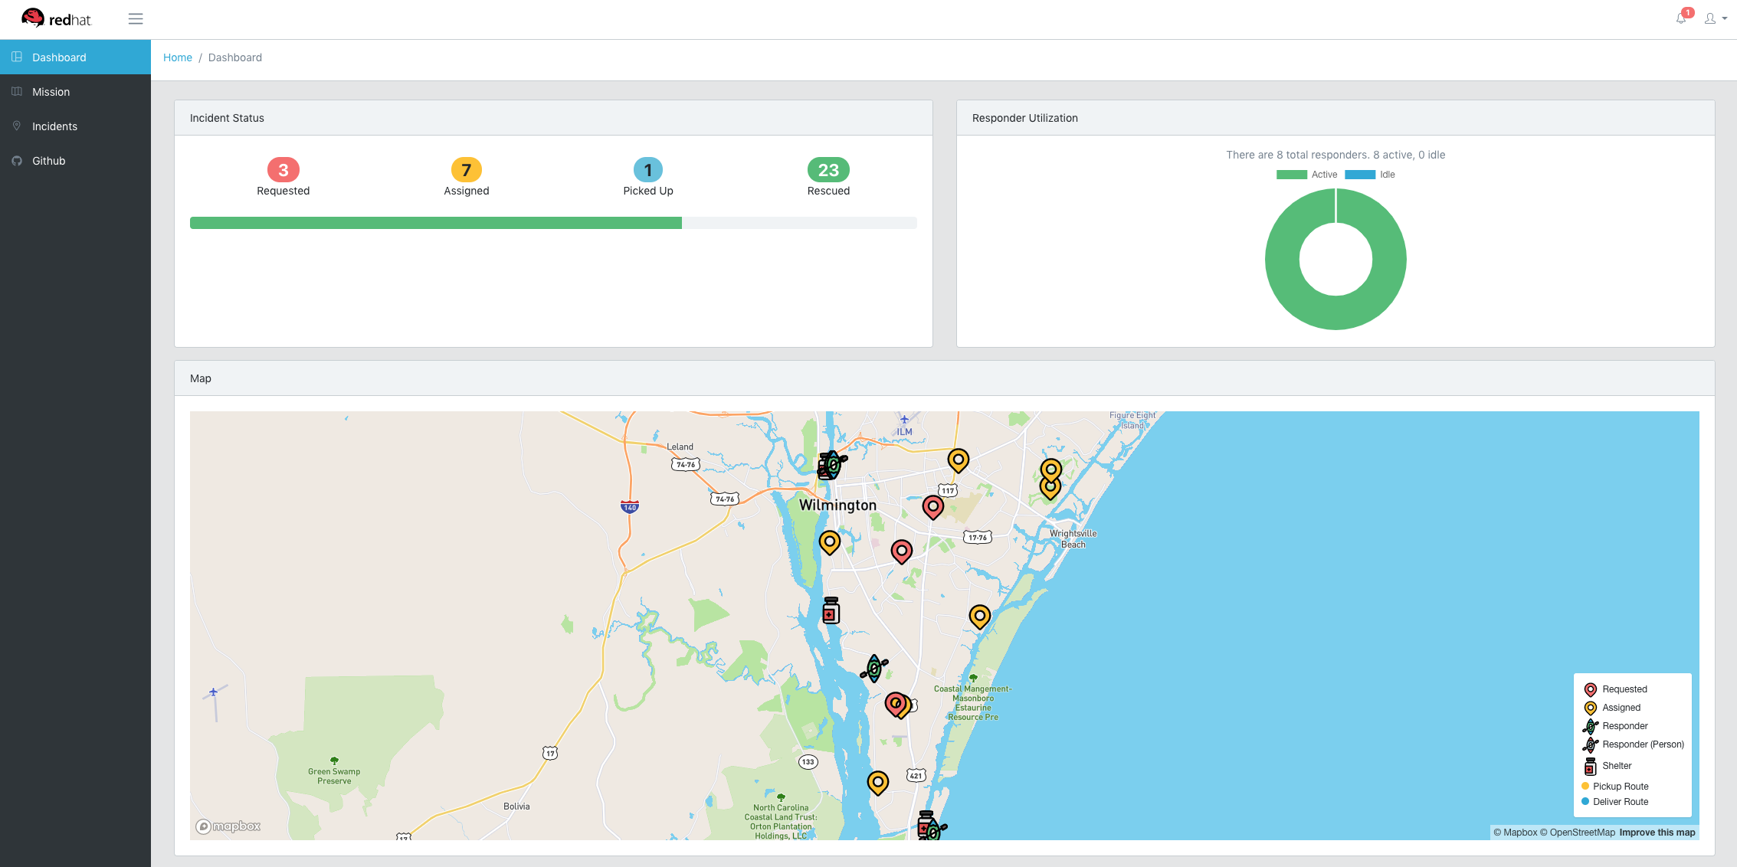This screenshot has width=1737, height=867.
Task: Click the Improve this map link
Action: coord(1657,833)
